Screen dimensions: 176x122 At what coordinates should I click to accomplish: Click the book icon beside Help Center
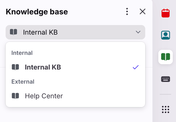(x=15, y=96)
